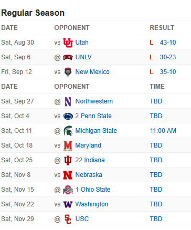Click TBD time for the USC game
The height and width of the screenshot is (230, 191).
pos(156,219)
